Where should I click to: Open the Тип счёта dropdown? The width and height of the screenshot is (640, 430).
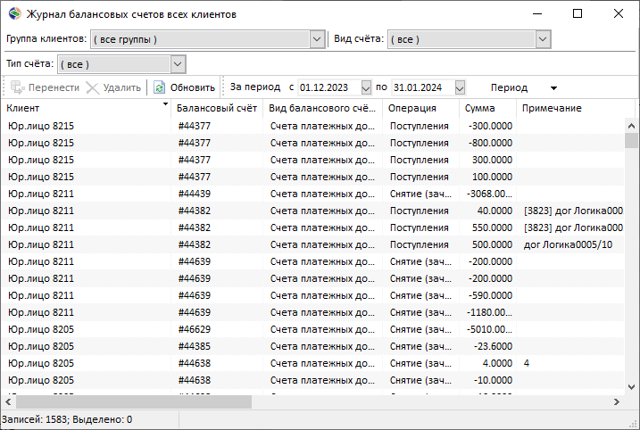tap(178, 64)
